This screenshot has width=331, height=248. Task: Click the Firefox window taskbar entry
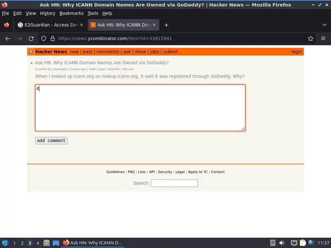click(93, 243)
